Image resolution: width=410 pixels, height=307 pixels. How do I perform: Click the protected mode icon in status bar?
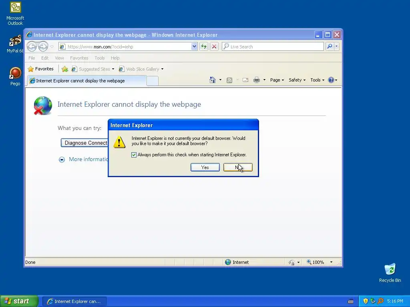point(291,262)
